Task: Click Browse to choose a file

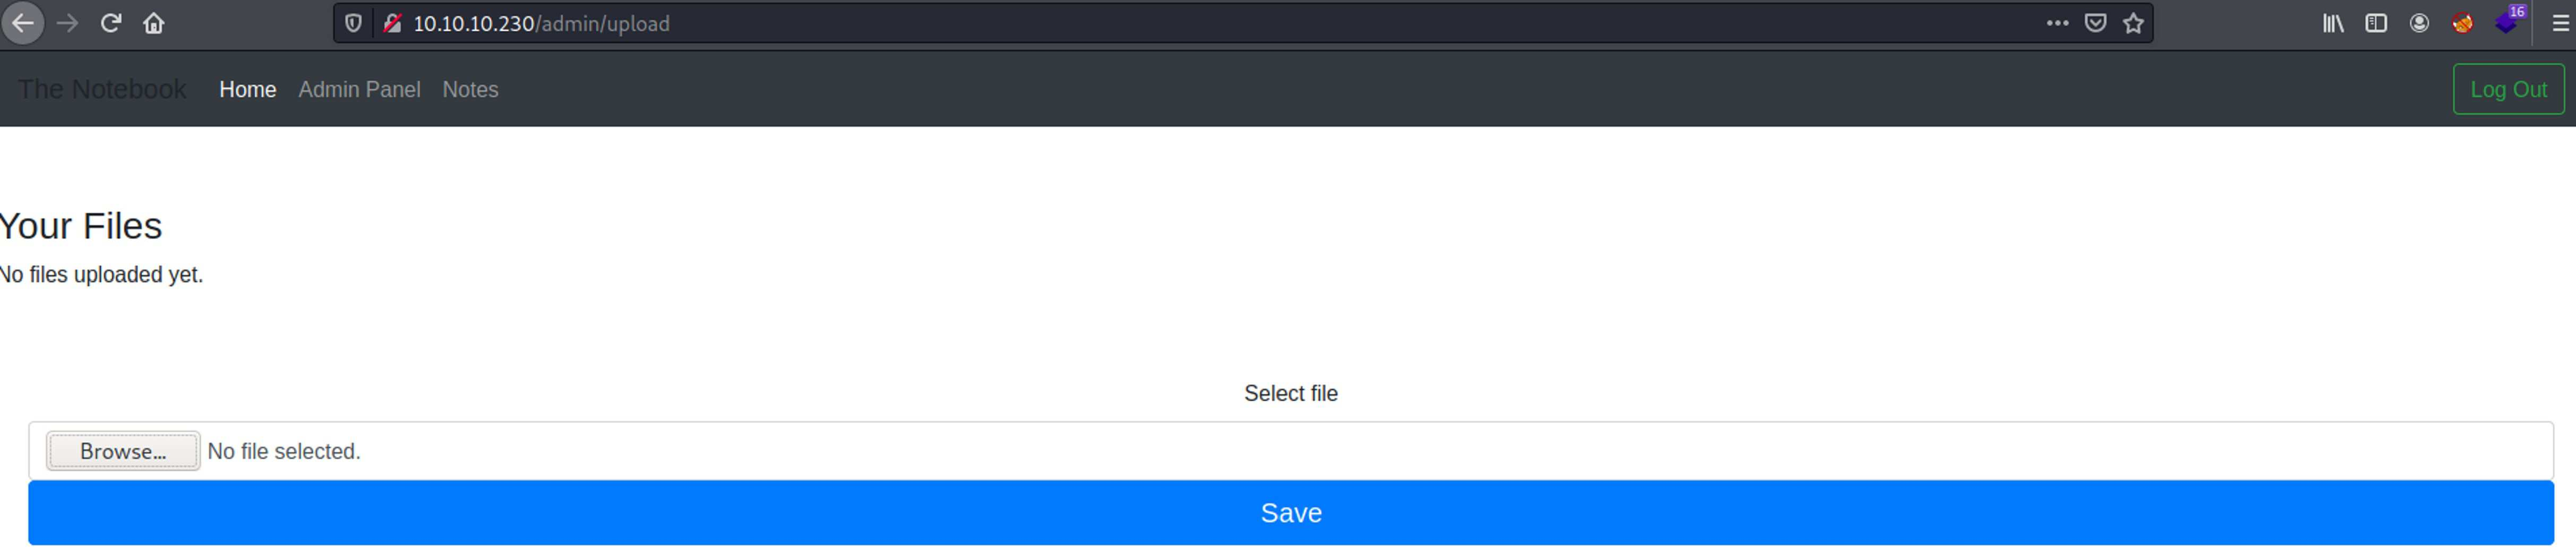Action: coord(123,452)
